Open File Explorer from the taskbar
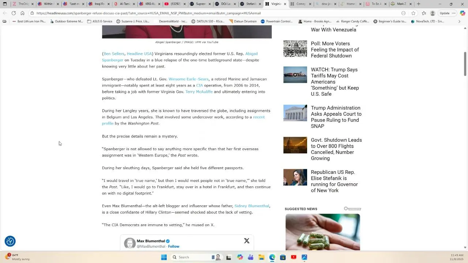Viewport: 468px width, 263px height. (x=261, y=257)
